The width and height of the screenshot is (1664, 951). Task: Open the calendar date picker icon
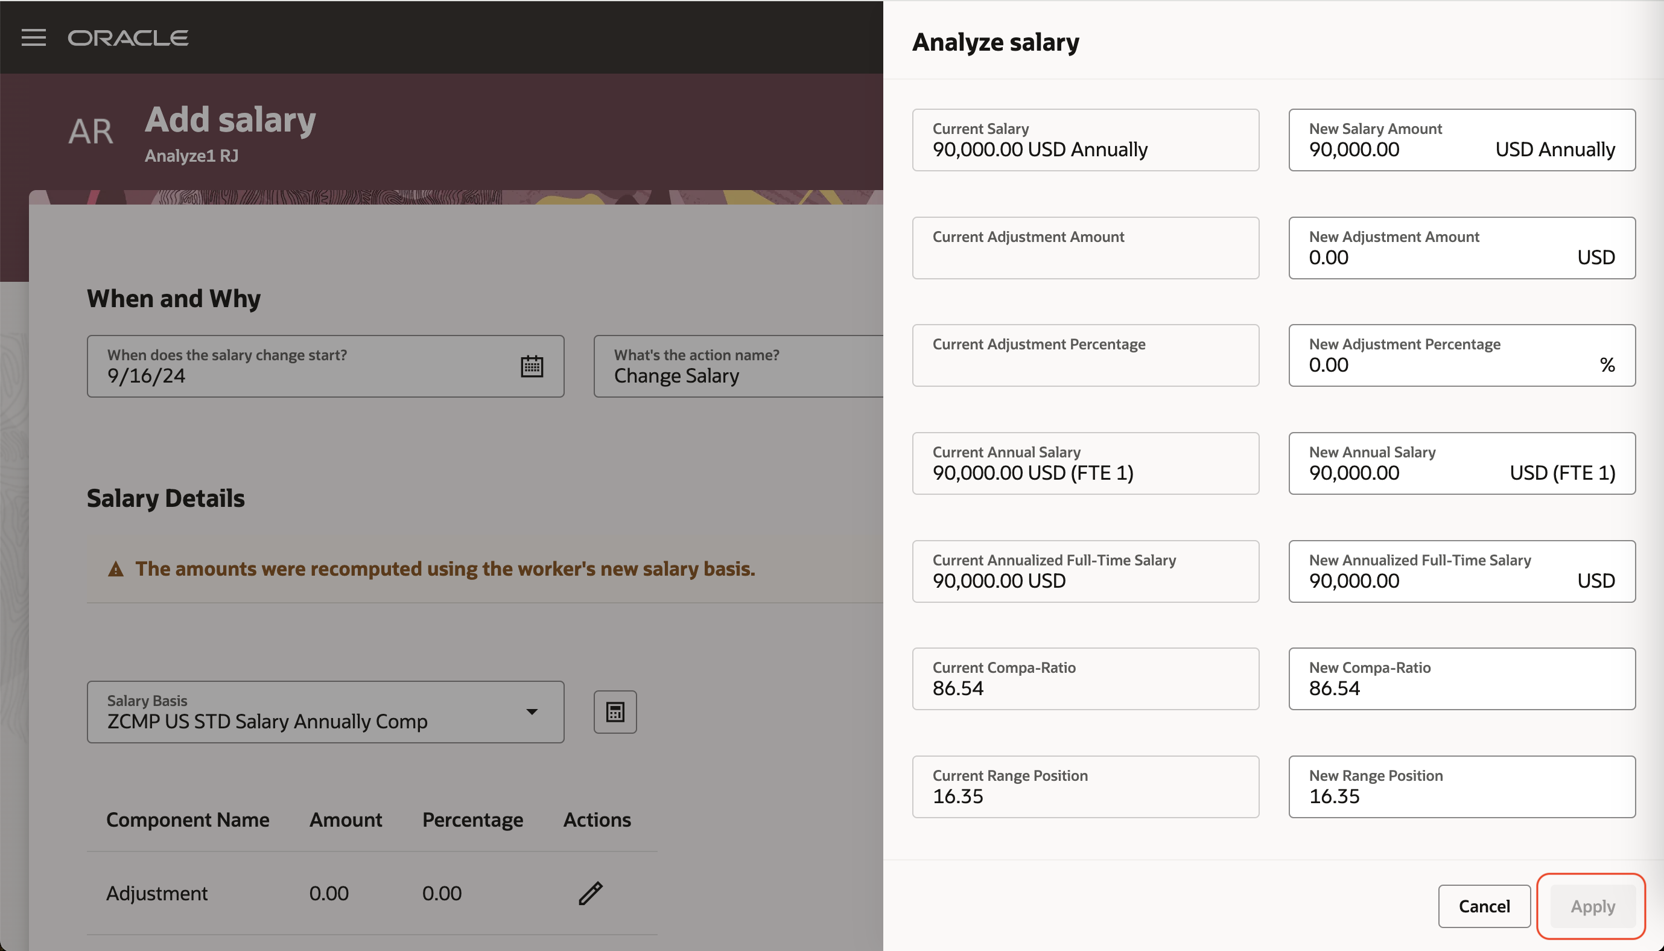click(532, 366)
